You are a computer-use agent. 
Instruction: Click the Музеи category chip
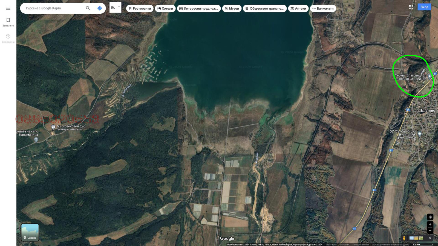pyautogui.click(x=232, y=8)
